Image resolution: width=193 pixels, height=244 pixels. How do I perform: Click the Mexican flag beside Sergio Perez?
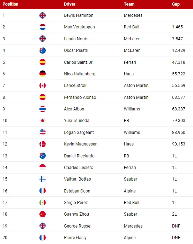tap(43, 203)
